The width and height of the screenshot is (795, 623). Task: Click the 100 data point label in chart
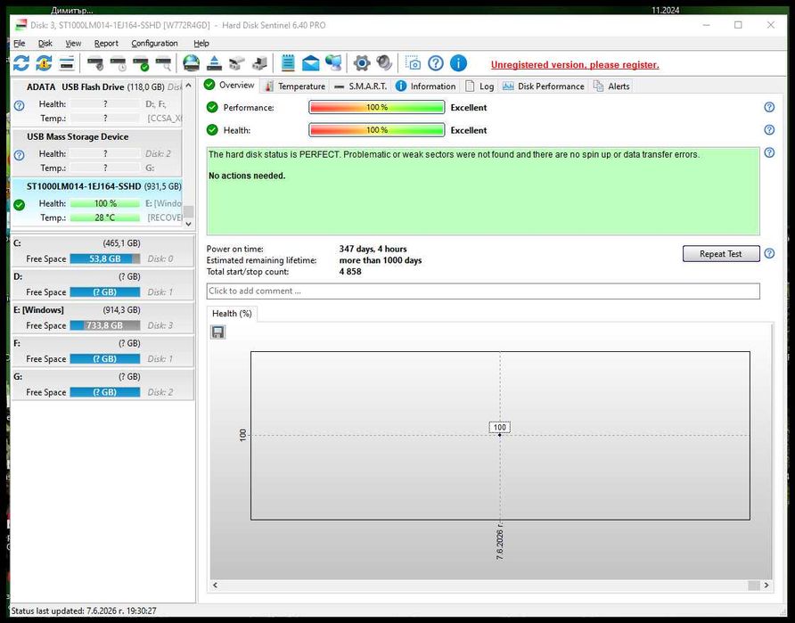499,427
